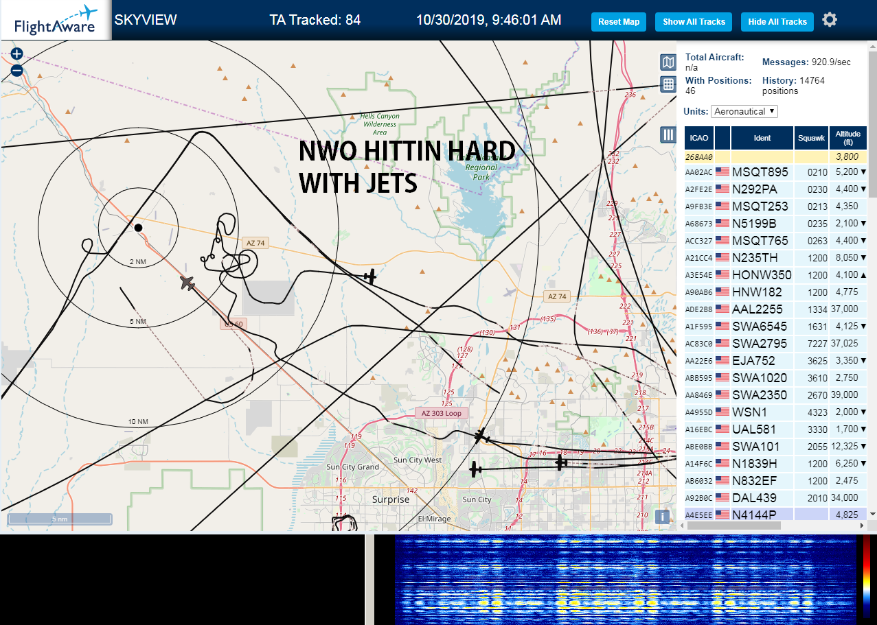Click the ICAO code AA02AC
Screen dimensions: 877x625
(x=699, y=172)
